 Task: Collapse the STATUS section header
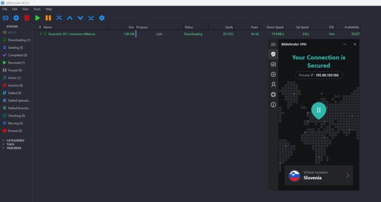pyautogui.click(x=12, y=26)
